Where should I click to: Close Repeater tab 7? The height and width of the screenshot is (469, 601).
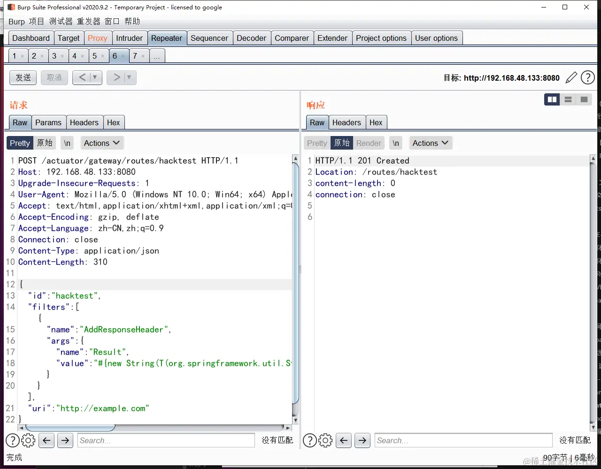click(143, 56)
